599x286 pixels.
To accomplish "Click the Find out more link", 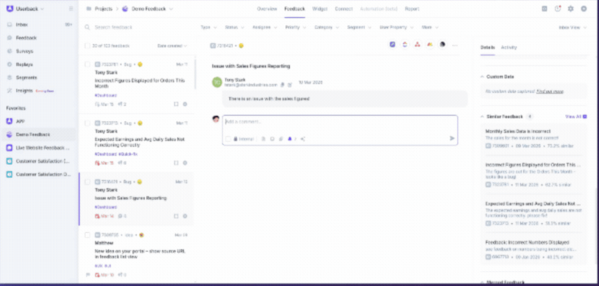I will 550,92.
